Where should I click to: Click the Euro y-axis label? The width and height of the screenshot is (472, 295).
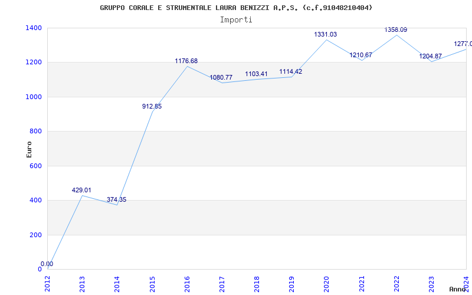[29, 149]
